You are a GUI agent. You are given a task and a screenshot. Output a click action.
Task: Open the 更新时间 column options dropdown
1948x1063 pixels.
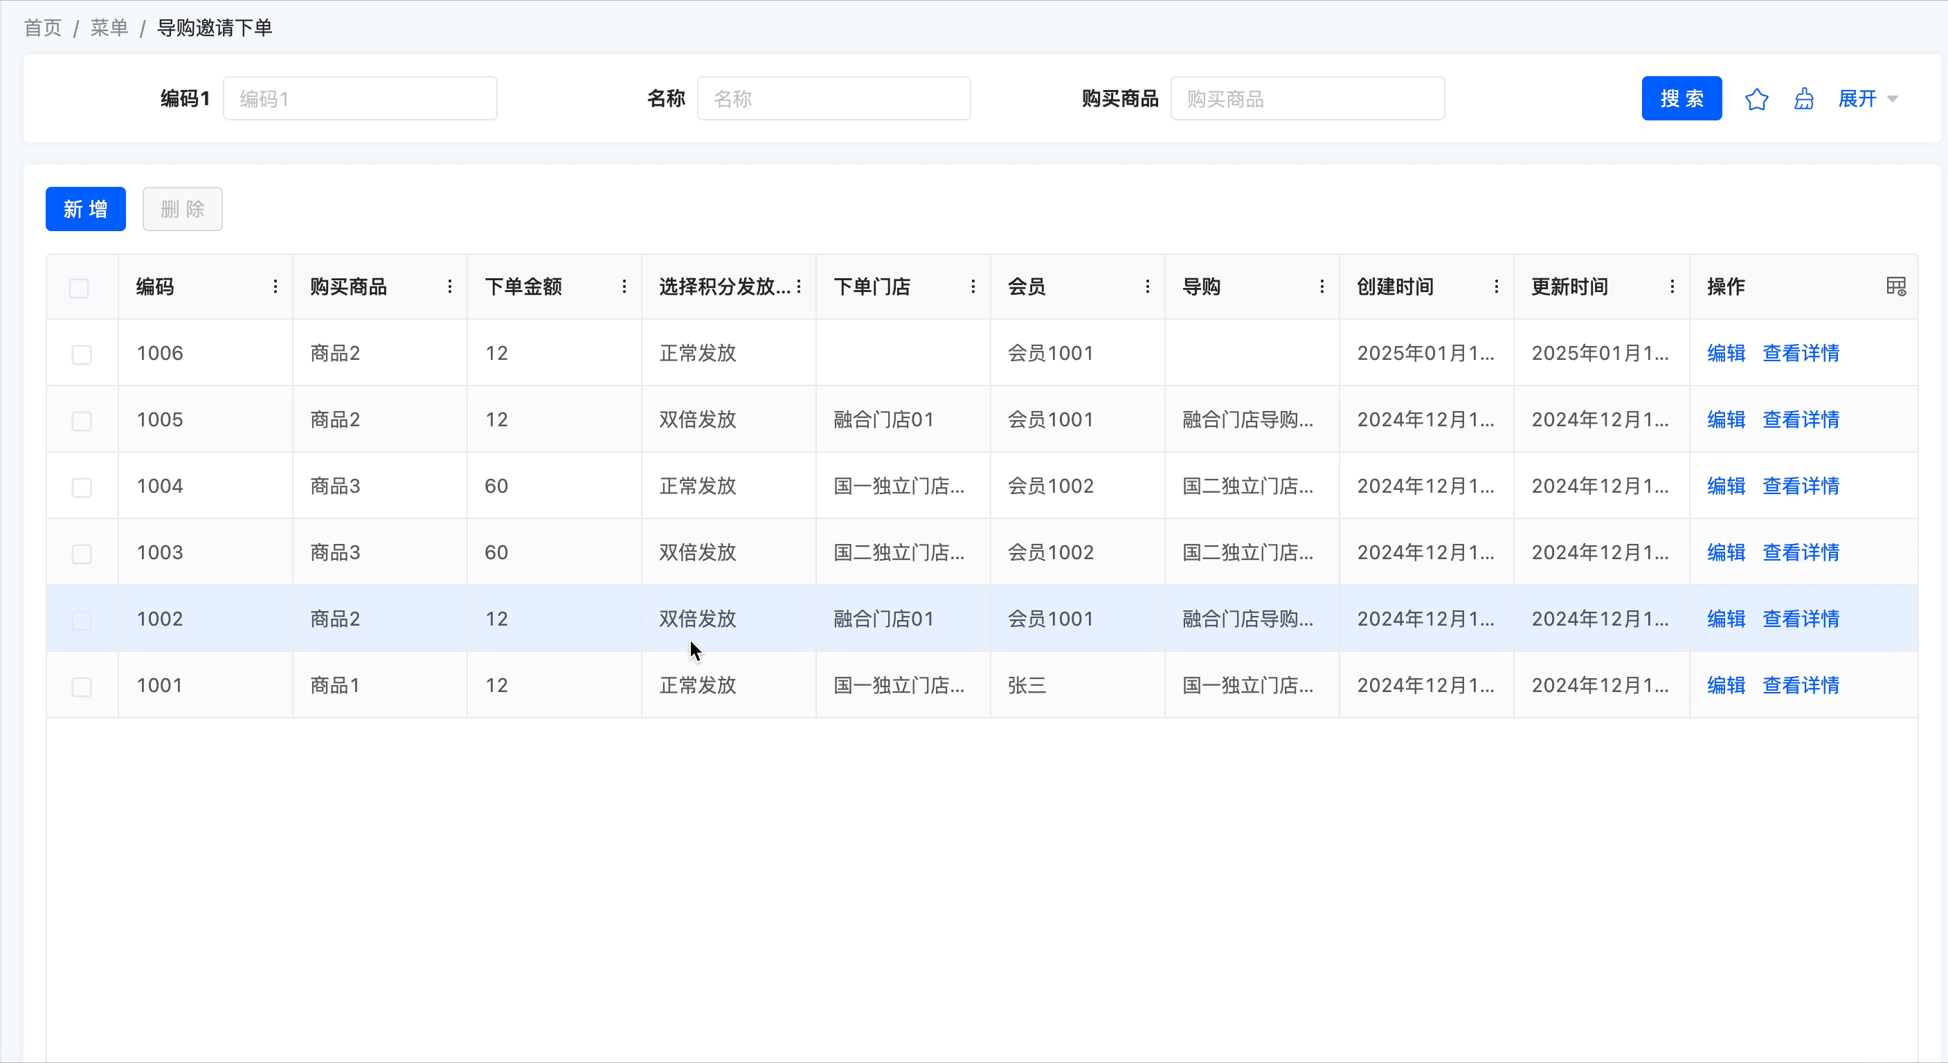pos(1672,287)
